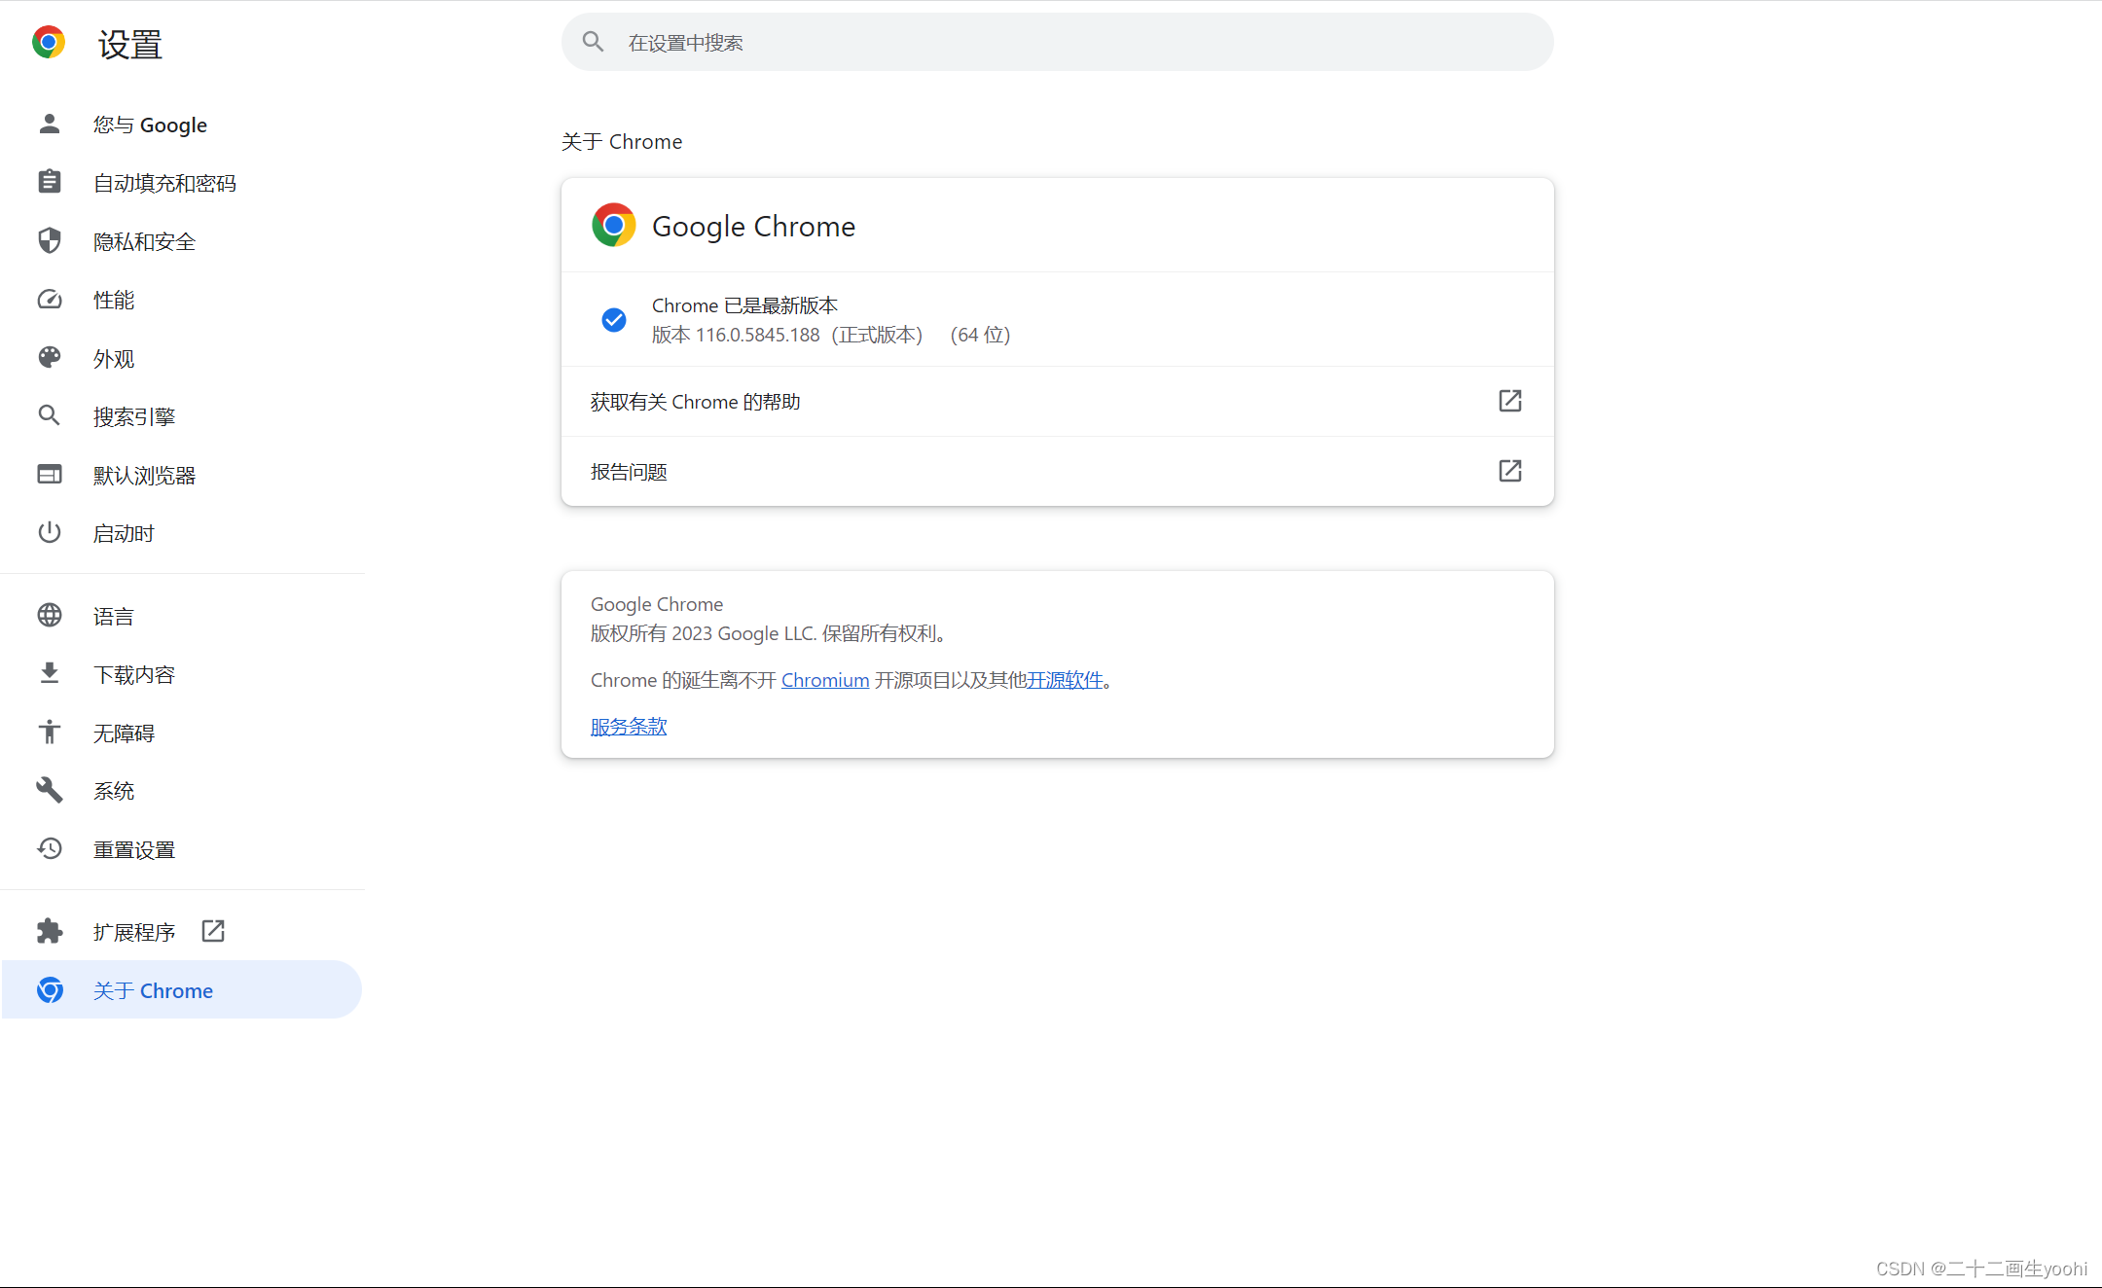Click the accessibility figure icon for 无障碍
Screen dimensions: 2102x1288
[50, 732]
